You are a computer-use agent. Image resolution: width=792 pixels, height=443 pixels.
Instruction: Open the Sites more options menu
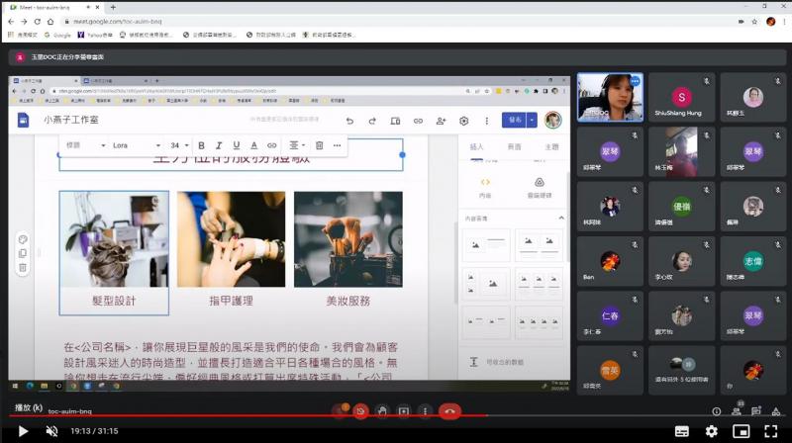pyautogui.click(x=486, y=121)
